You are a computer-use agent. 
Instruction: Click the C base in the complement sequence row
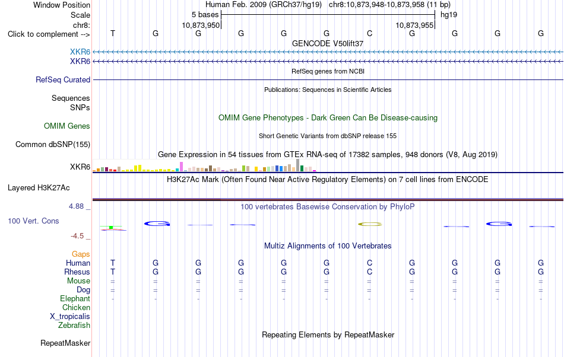point(369,33)
